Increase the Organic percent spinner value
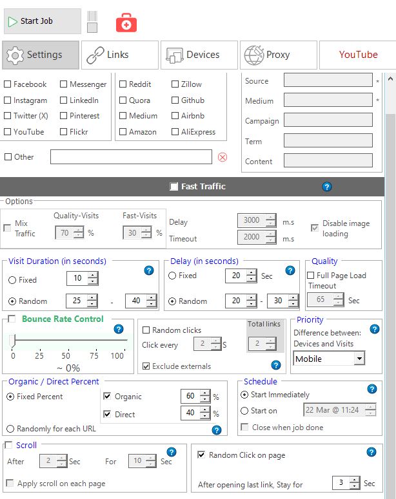 [x=205, y=393]
